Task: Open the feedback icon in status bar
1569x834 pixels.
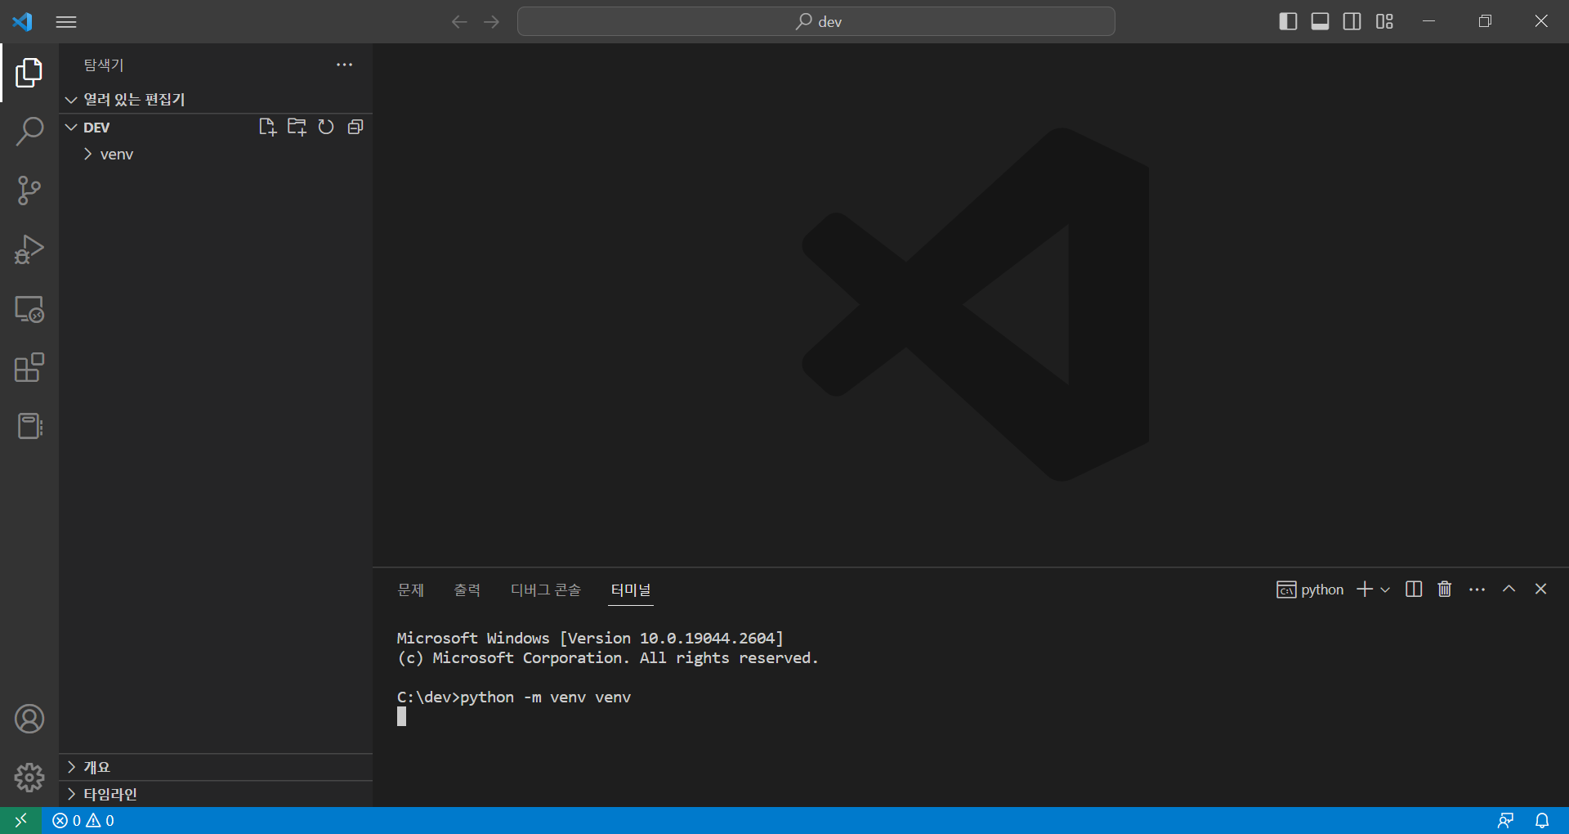Action: click(1505, 820)
